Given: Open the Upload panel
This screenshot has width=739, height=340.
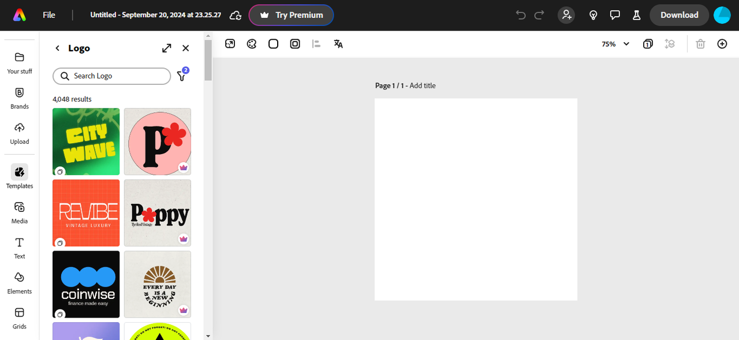Looking at the screenshot, I should tap(20, 133).
